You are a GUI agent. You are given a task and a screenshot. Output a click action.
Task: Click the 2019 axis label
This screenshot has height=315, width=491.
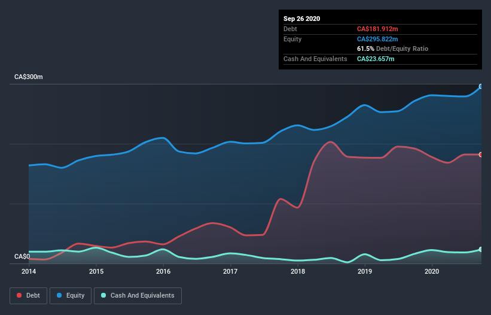364,271
